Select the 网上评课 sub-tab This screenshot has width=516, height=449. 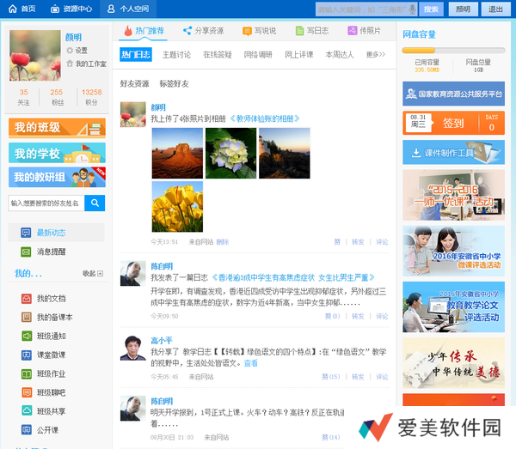[x=299, y=55]
